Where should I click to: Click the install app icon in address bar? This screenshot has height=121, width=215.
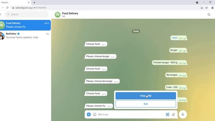point(202,8)
